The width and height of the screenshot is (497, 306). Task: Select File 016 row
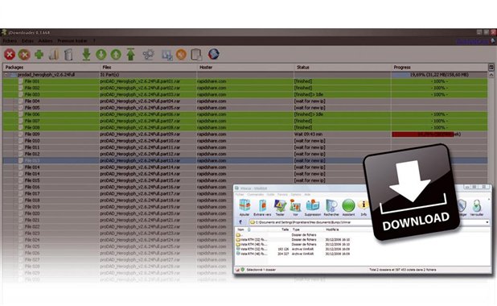[118, 187]
